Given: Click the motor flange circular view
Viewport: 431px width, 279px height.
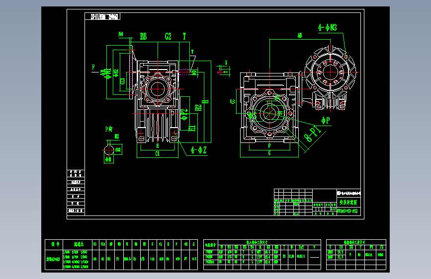Looking at the screenshot, I should pyautogui.click(x=330, y=72).
